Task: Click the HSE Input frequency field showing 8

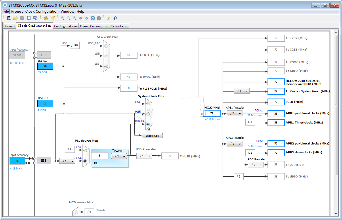Action: click(17, 161)
